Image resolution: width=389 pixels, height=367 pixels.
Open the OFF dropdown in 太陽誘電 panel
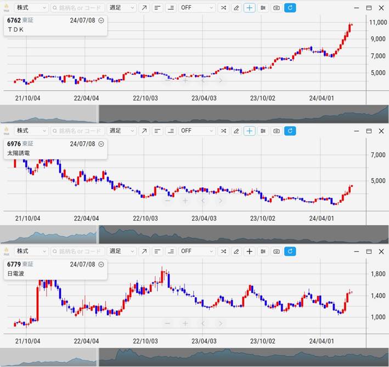tap(197, 131)
